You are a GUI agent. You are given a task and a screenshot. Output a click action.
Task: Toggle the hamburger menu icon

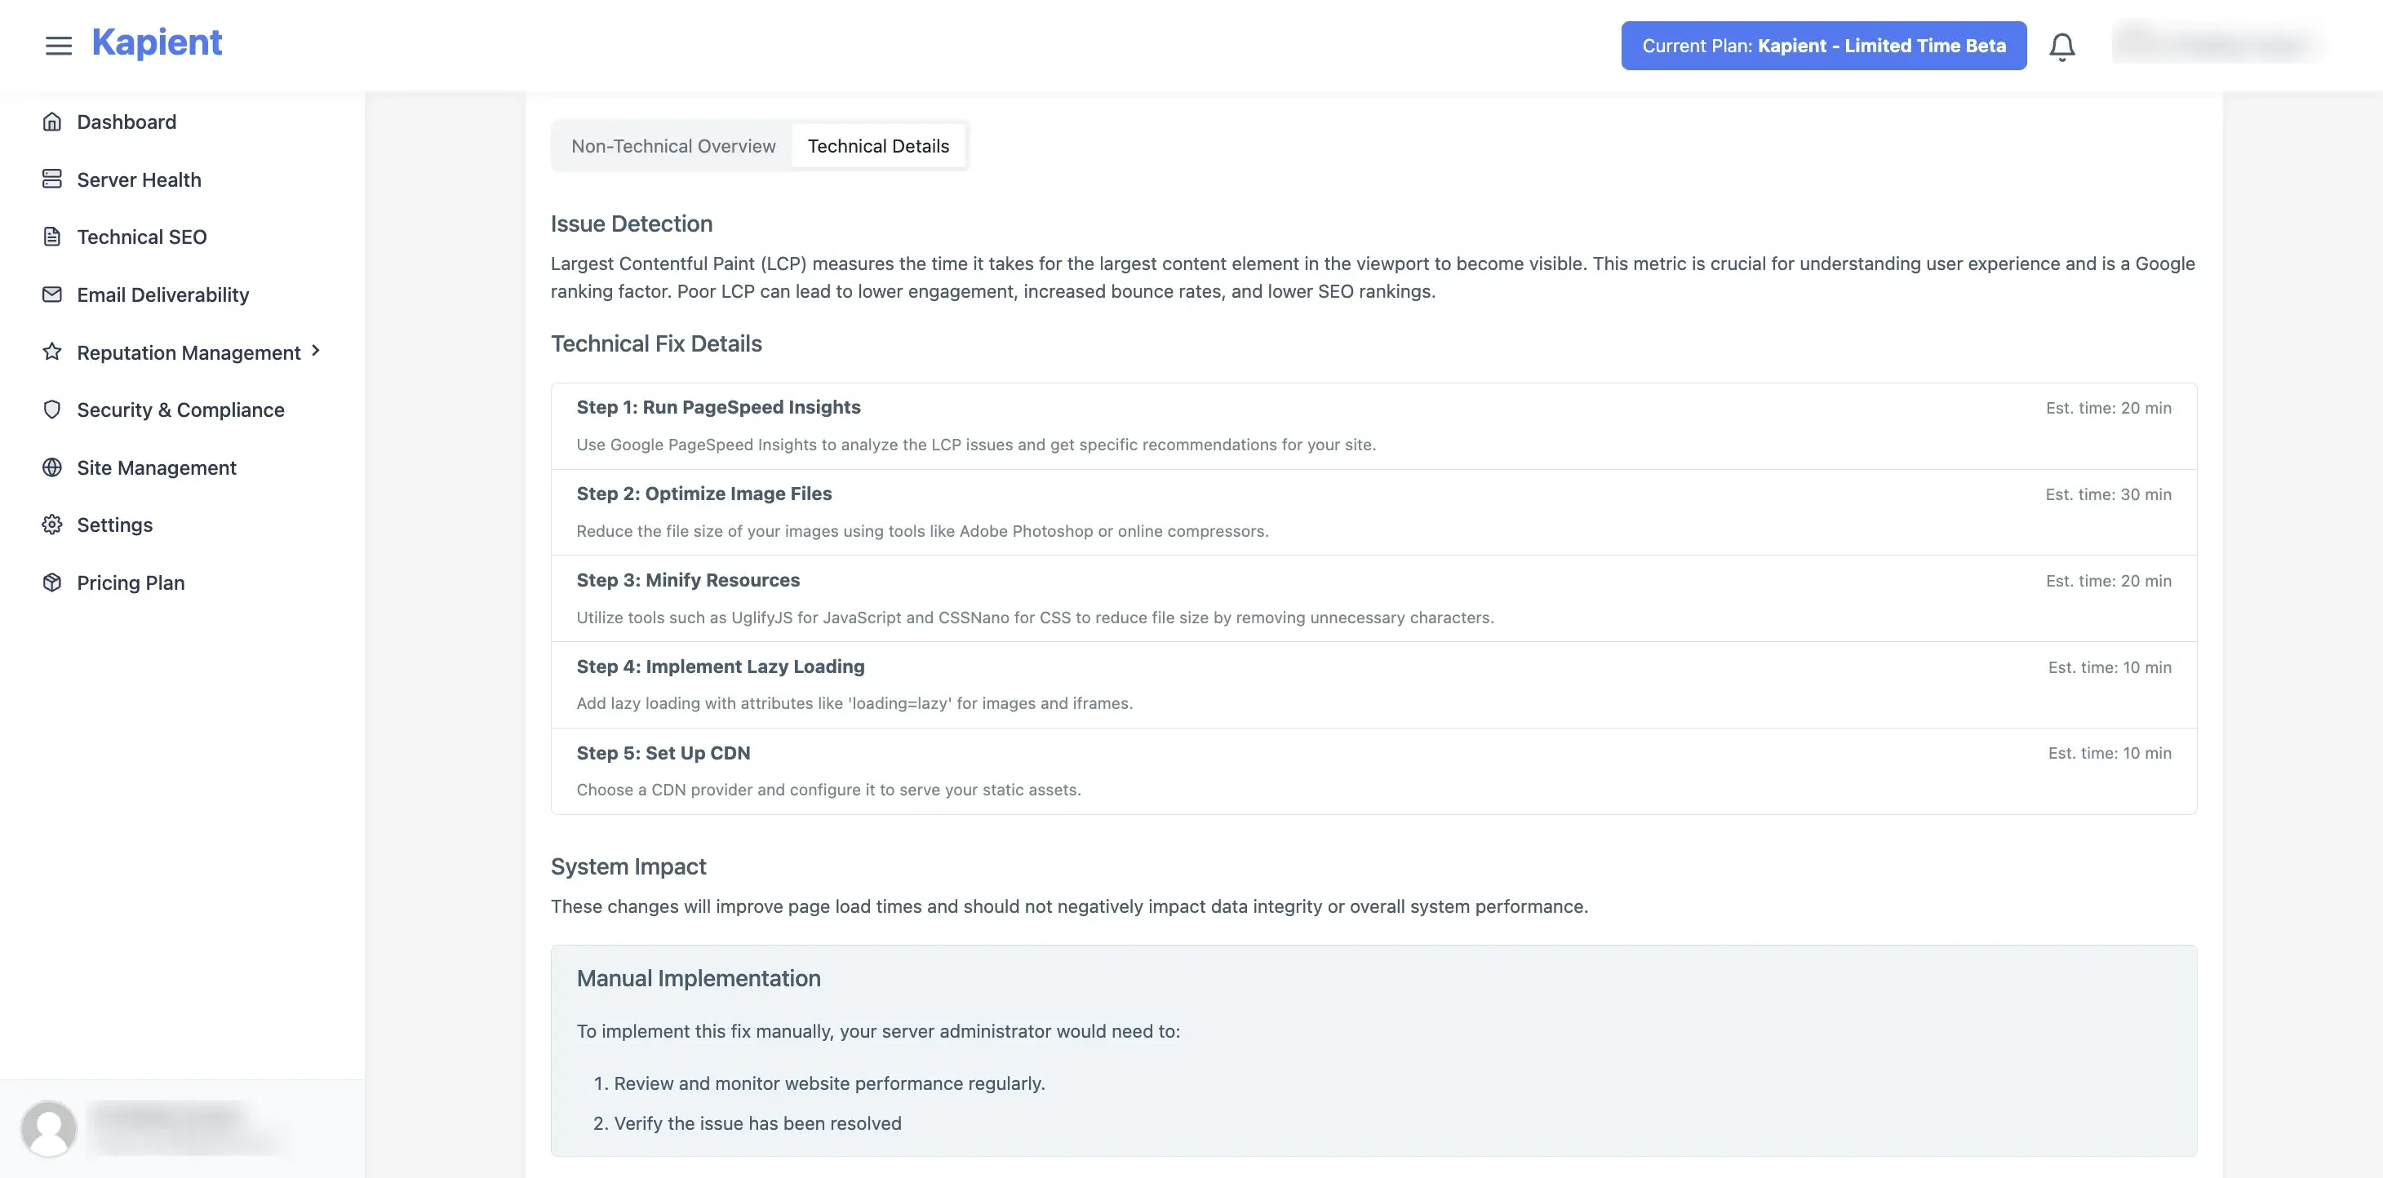click(x=58, y=46)
